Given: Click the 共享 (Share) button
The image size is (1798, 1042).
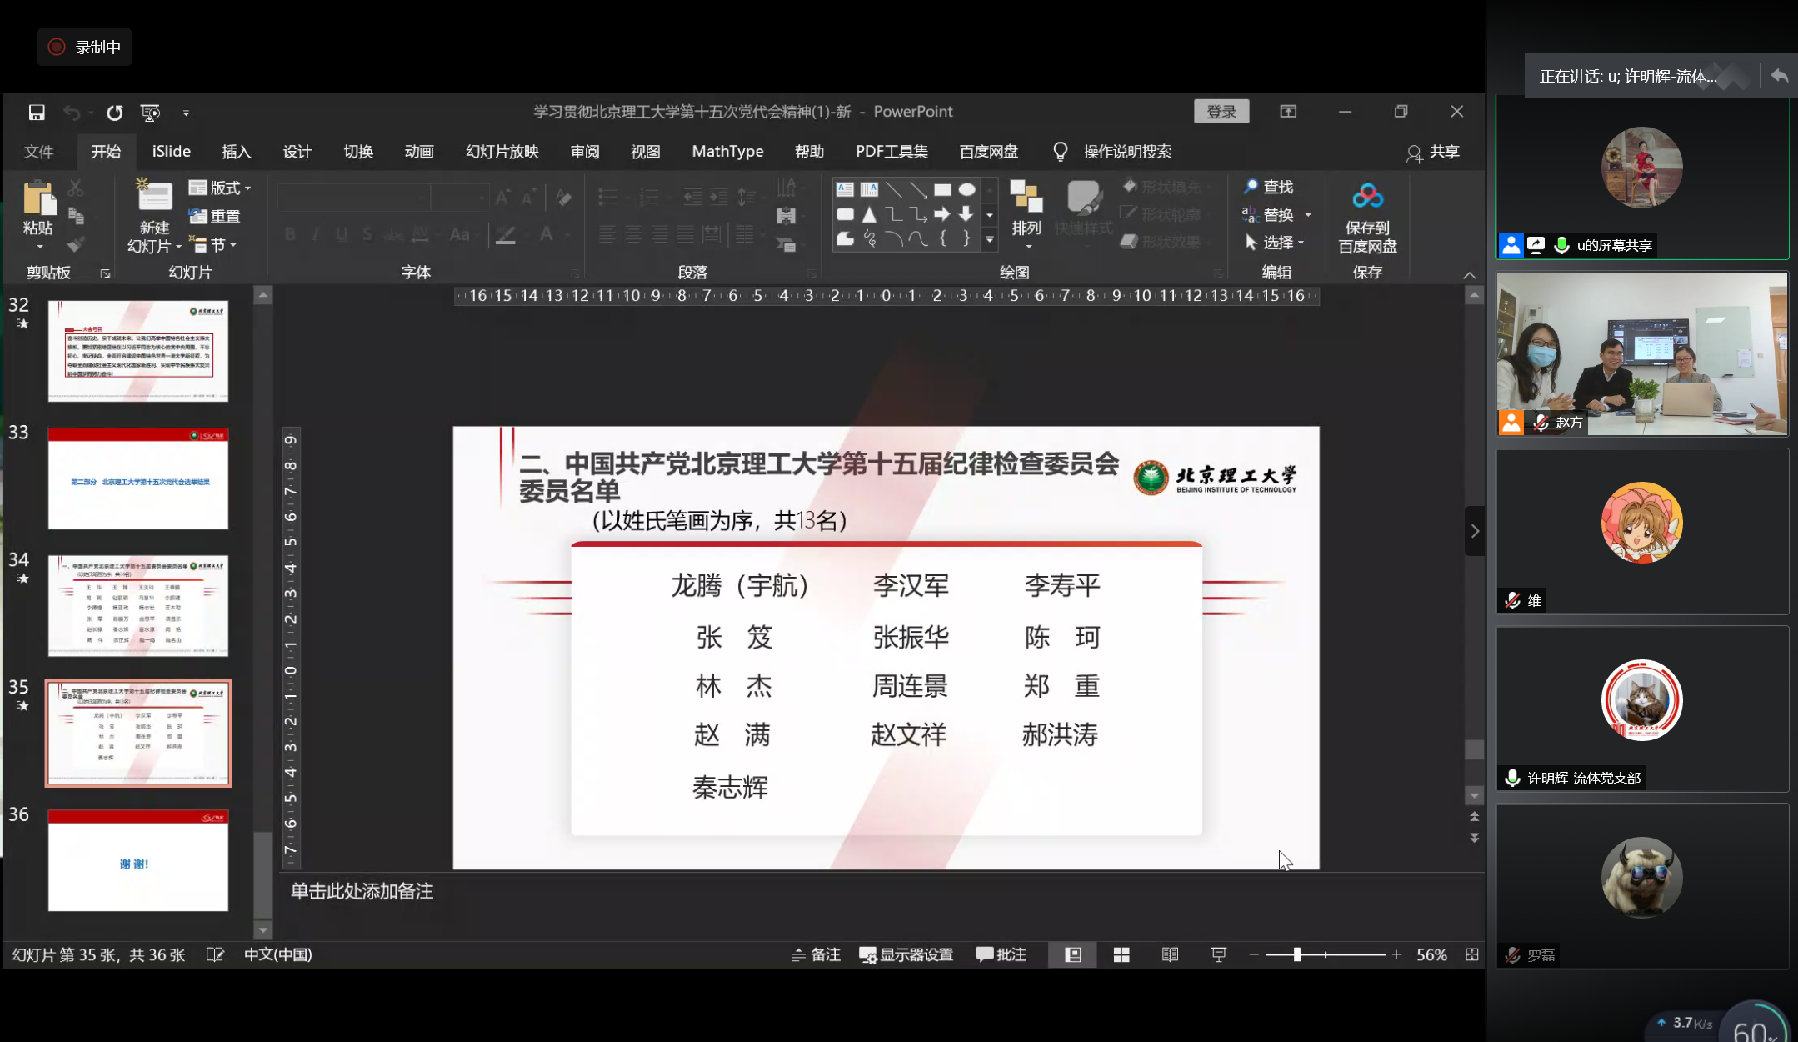Looking at the screenshot, I should 1433,153.
